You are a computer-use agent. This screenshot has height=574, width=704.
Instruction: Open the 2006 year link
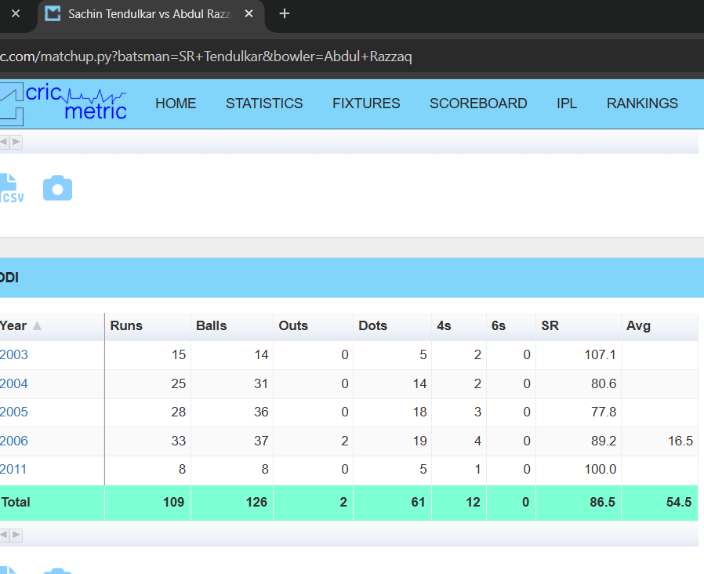13,441
